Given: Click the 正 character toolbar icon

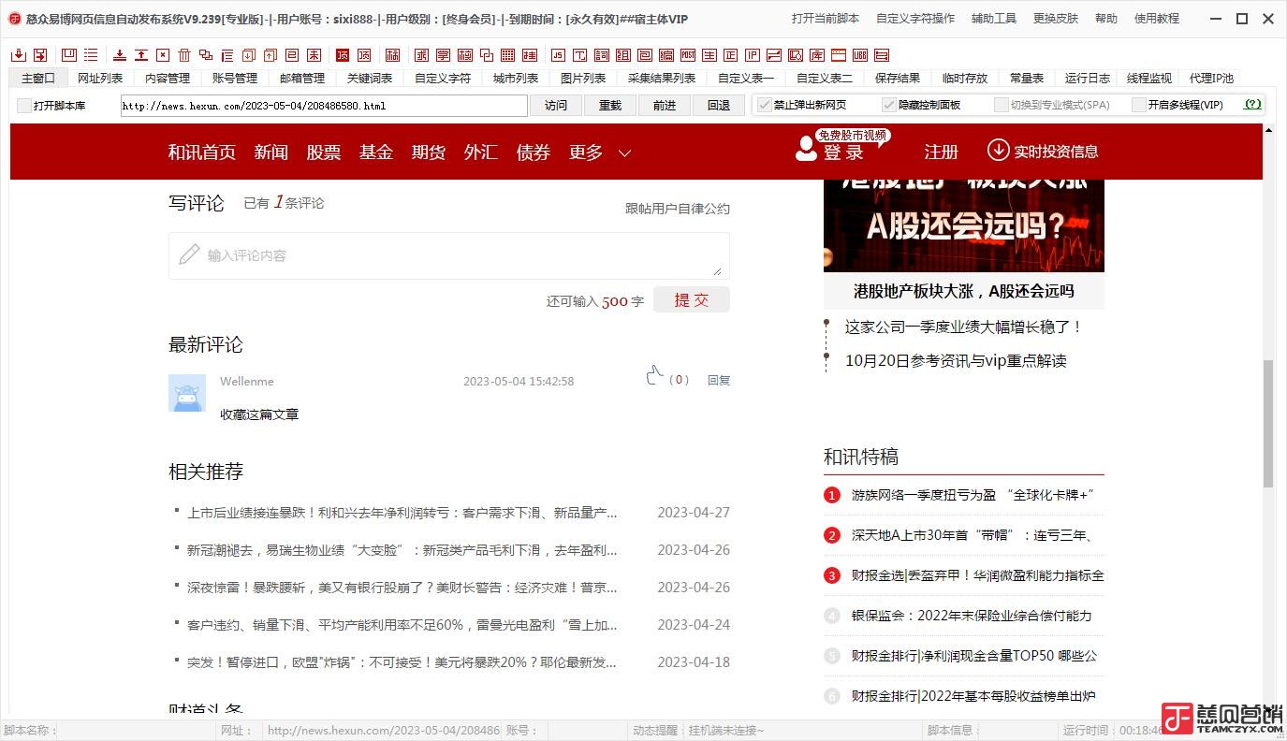Looking at the screenshot, I should coord(730,55).
